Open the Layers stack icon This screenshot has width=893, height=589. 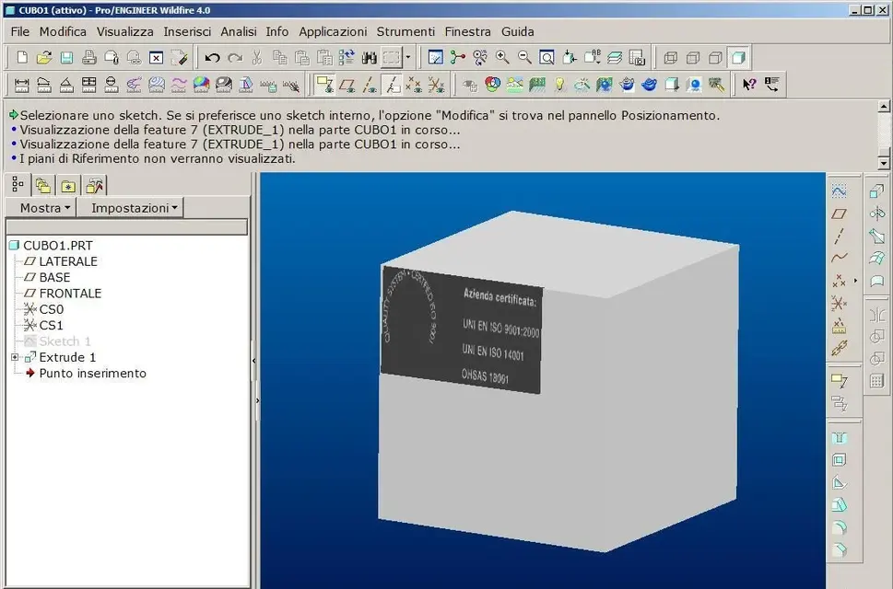[x=615, y=57]
